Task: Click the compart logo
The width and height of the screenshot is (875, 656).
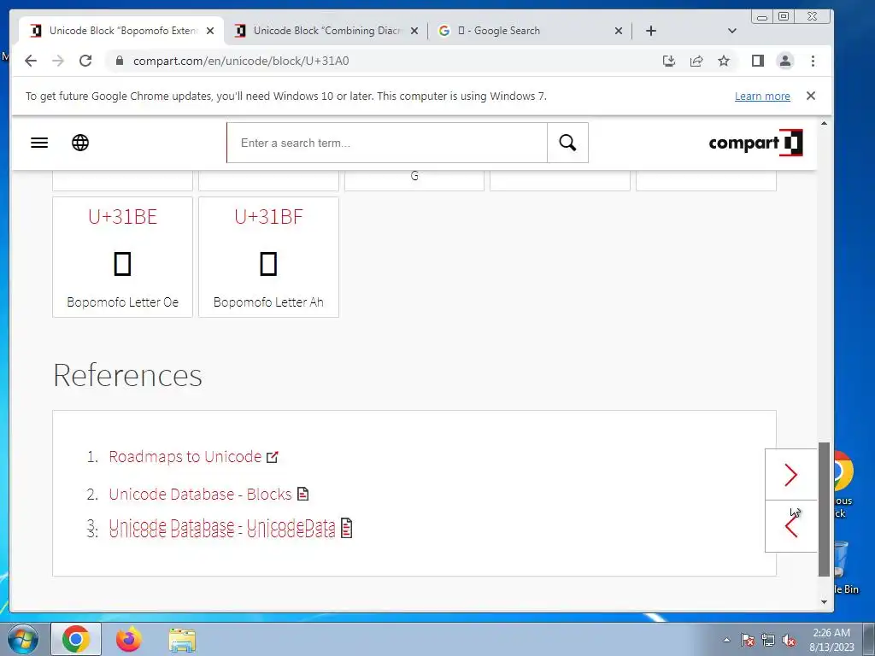Action: [x=755, y=143]
